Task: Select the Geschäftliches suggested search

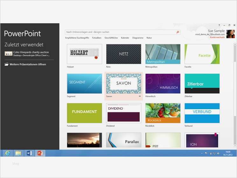Action: pos(111,38)
